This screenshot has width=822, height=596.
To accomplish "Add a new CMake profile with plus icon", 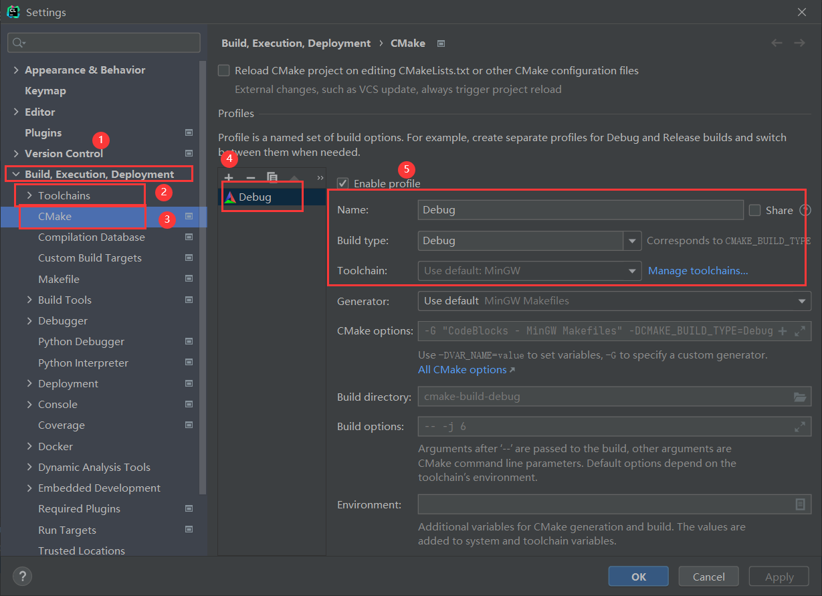I will [229, 177].
